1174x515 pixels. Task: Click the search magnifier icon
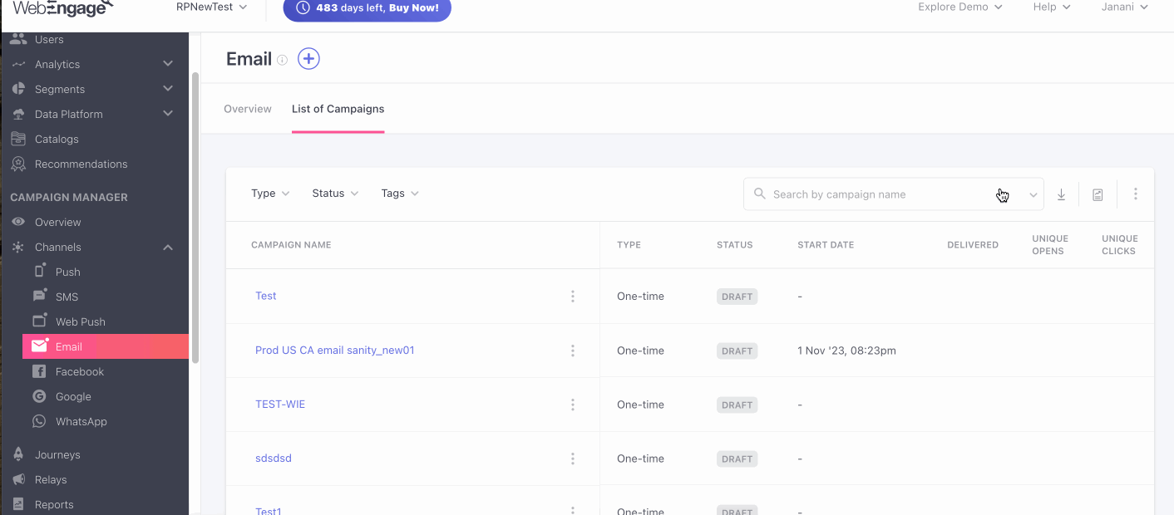point(759,194)
